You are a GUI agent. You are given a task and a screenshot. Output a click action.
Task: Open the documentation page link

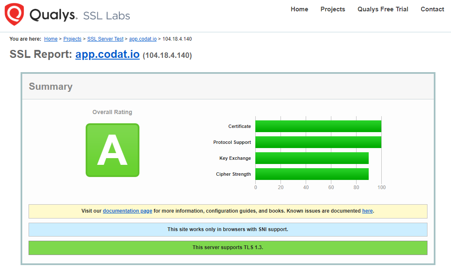pyautogui.click(x=127, y=211)
